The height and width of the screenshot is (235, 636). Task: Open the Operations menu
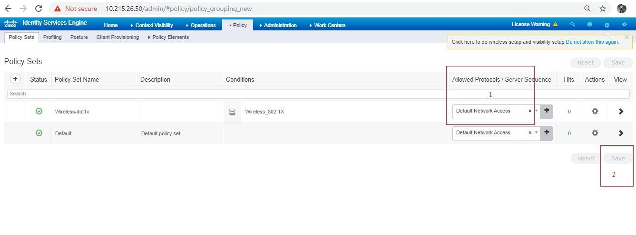tap(201, 25)
